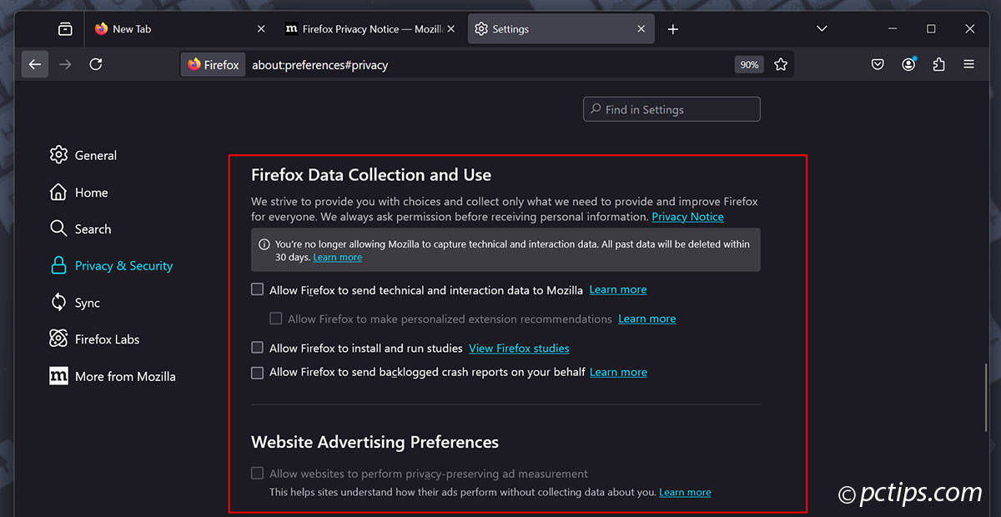This screenshot has height=517, width=1001.
Task: Open Firefox Labs in sidebar
Action: tap(95, 339)
